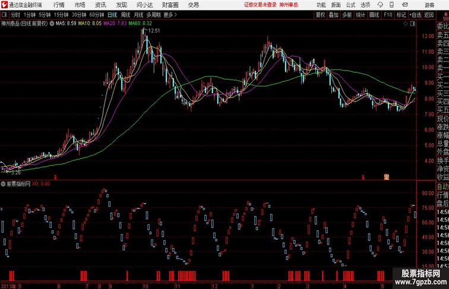Open the 功能 menu
This screenshot has width=449, height=289.
point(321,5)
